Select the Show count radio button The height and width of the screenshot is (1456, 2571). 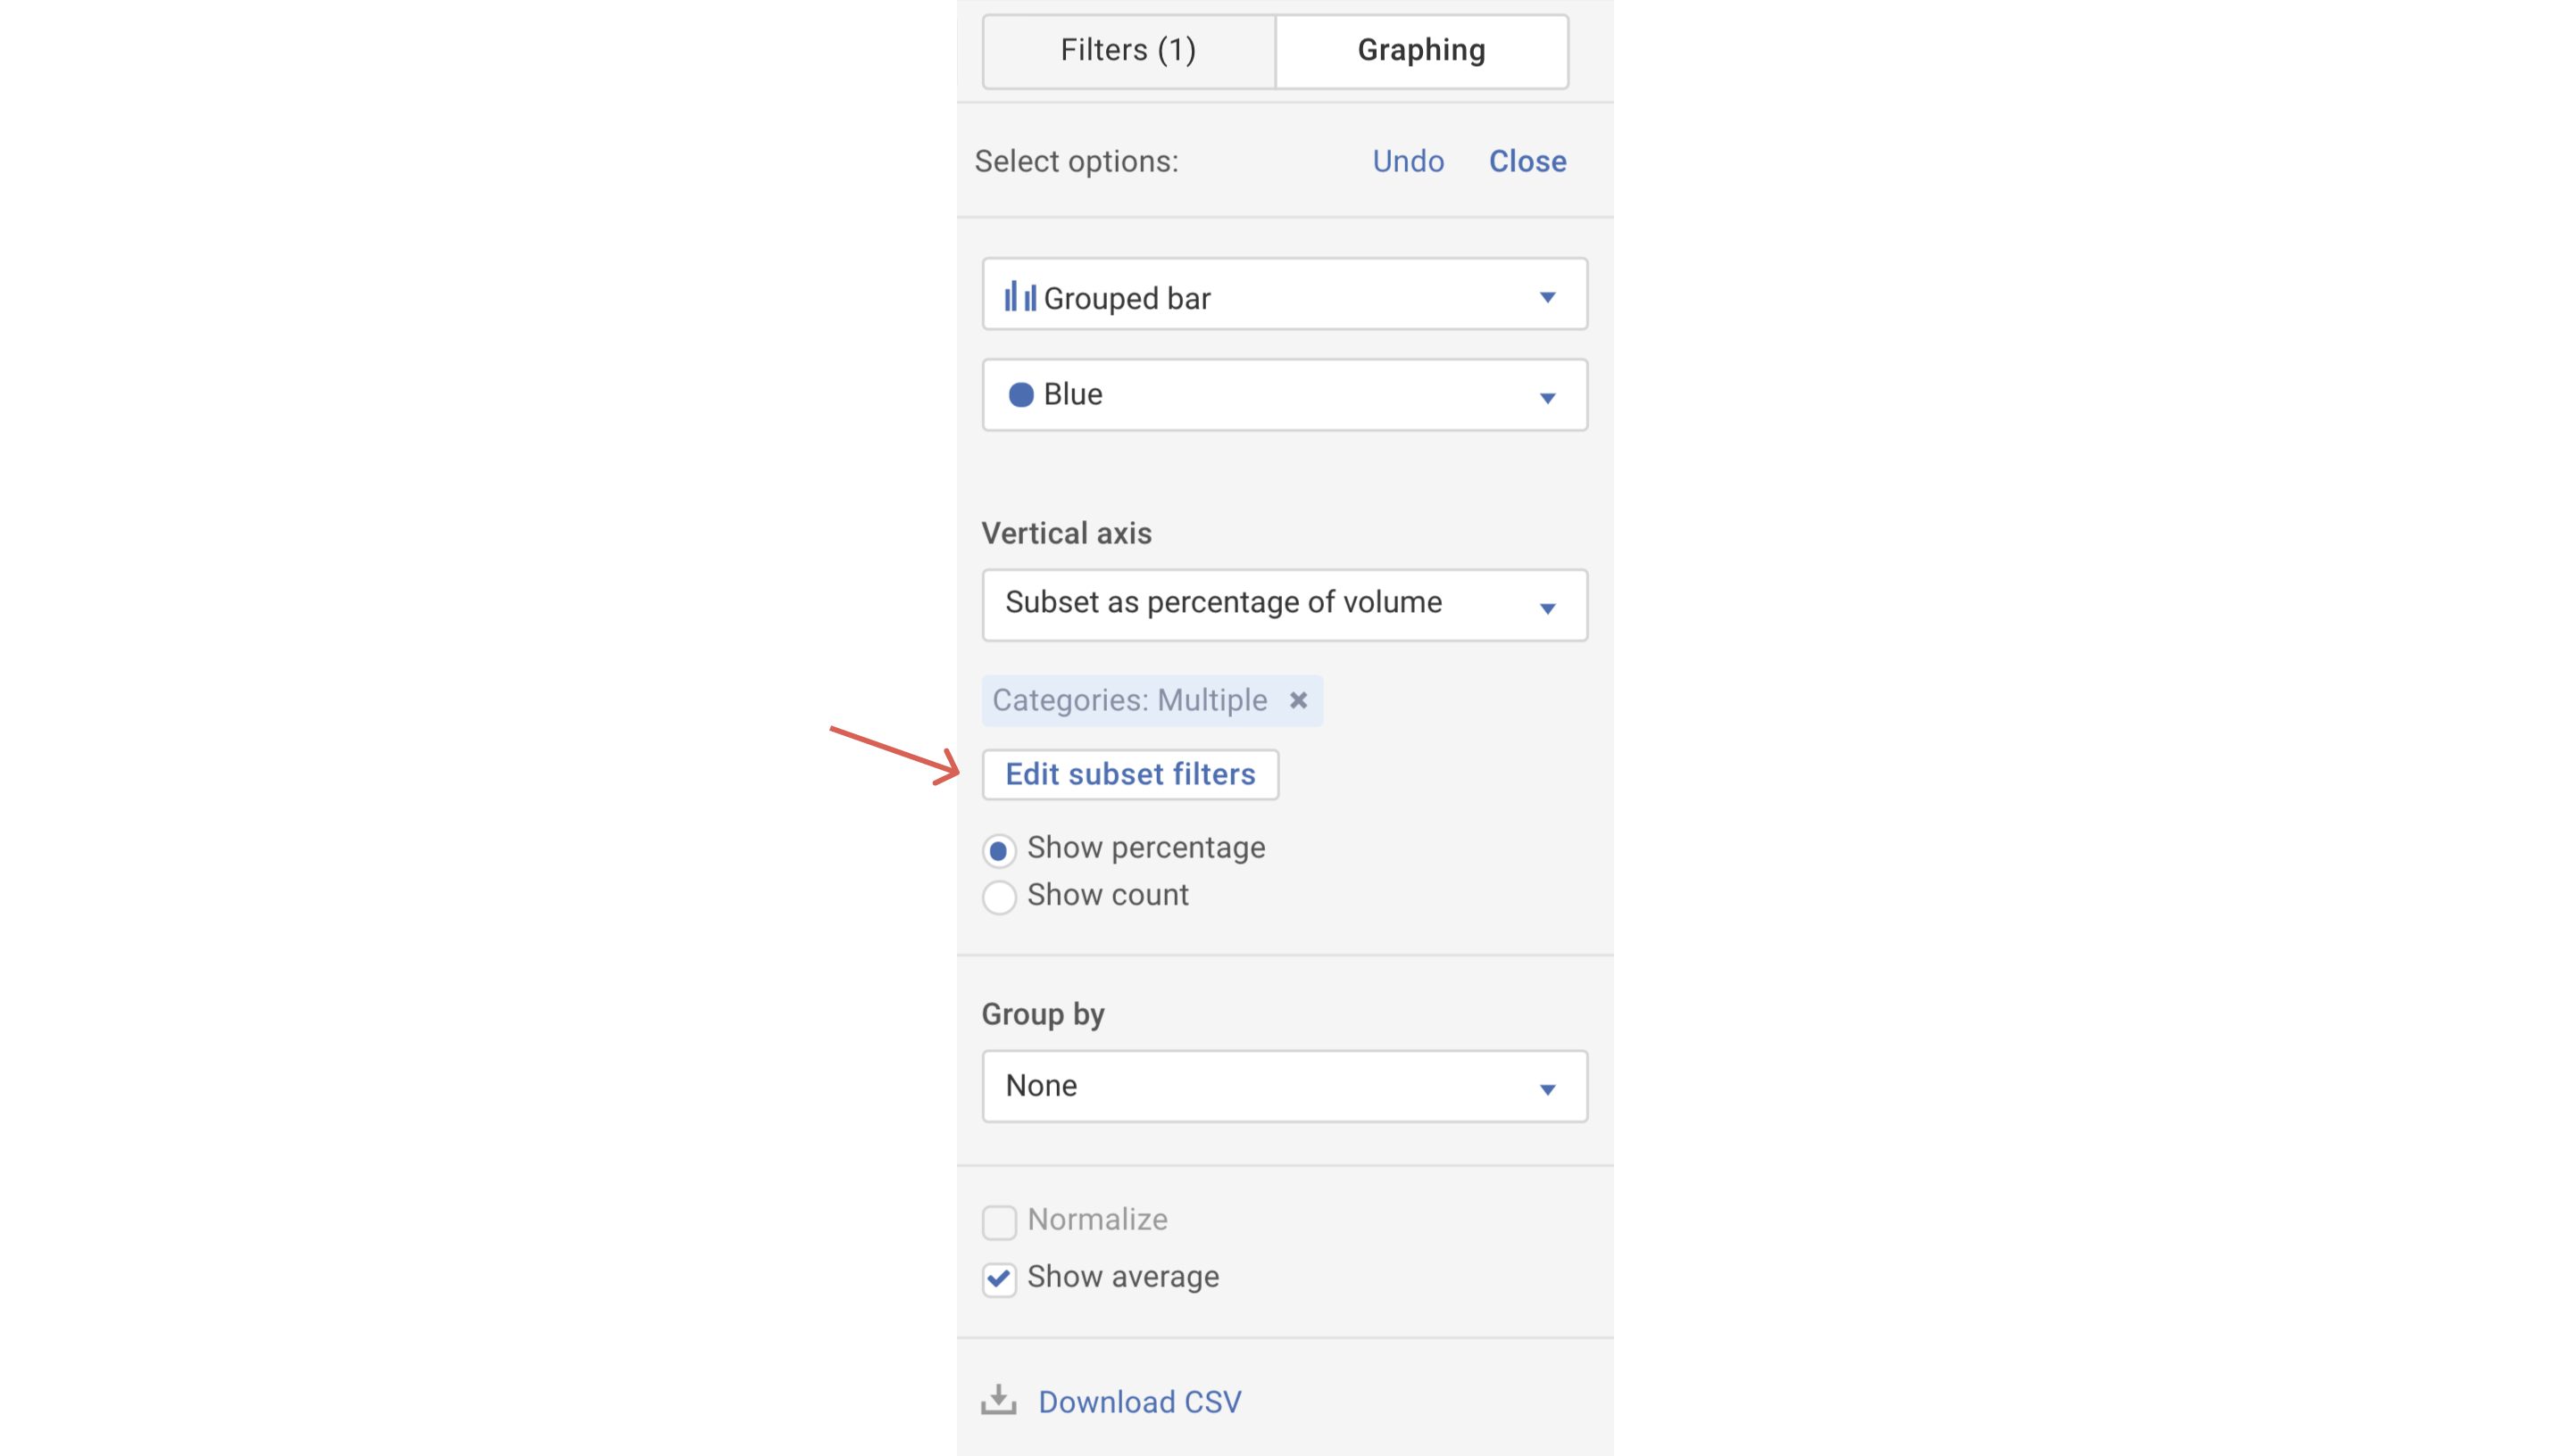(998, 897)
